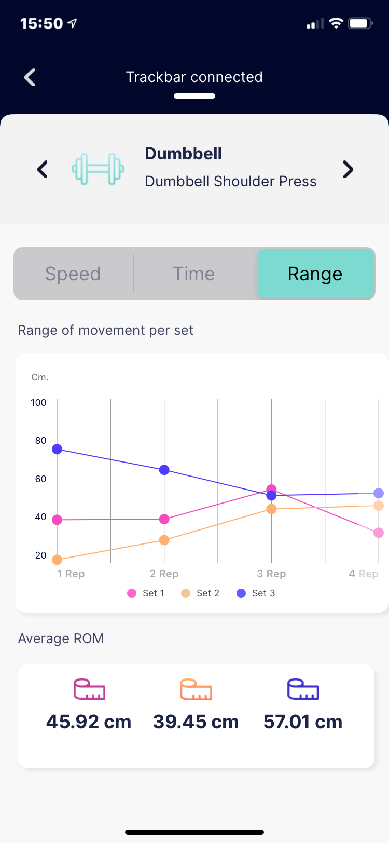The image size is (389, 843).
Task: Select the pink measuring tape icon
Action: pos(88,690)
